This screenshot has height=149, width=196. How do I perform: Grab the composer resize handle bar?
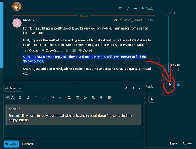click(73, 83)
